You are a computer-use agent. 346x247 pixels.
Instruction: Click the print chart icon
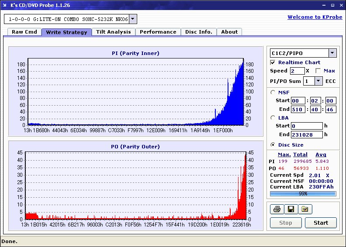277,209
